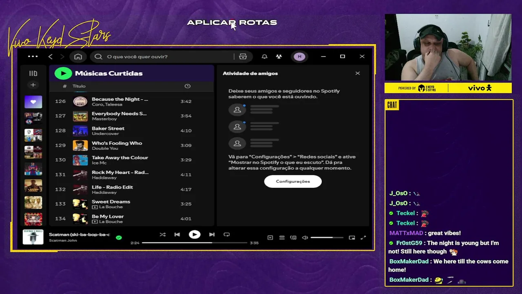522x294 pixels.
Task: Click album art of 'Baker Street'
Action: [x=80, y=131]
